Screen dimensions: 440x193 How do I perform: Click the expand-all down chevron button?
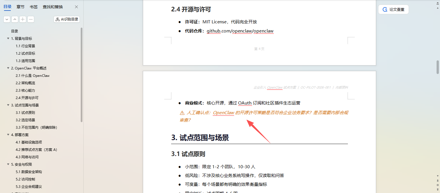[x=7, y=19]
